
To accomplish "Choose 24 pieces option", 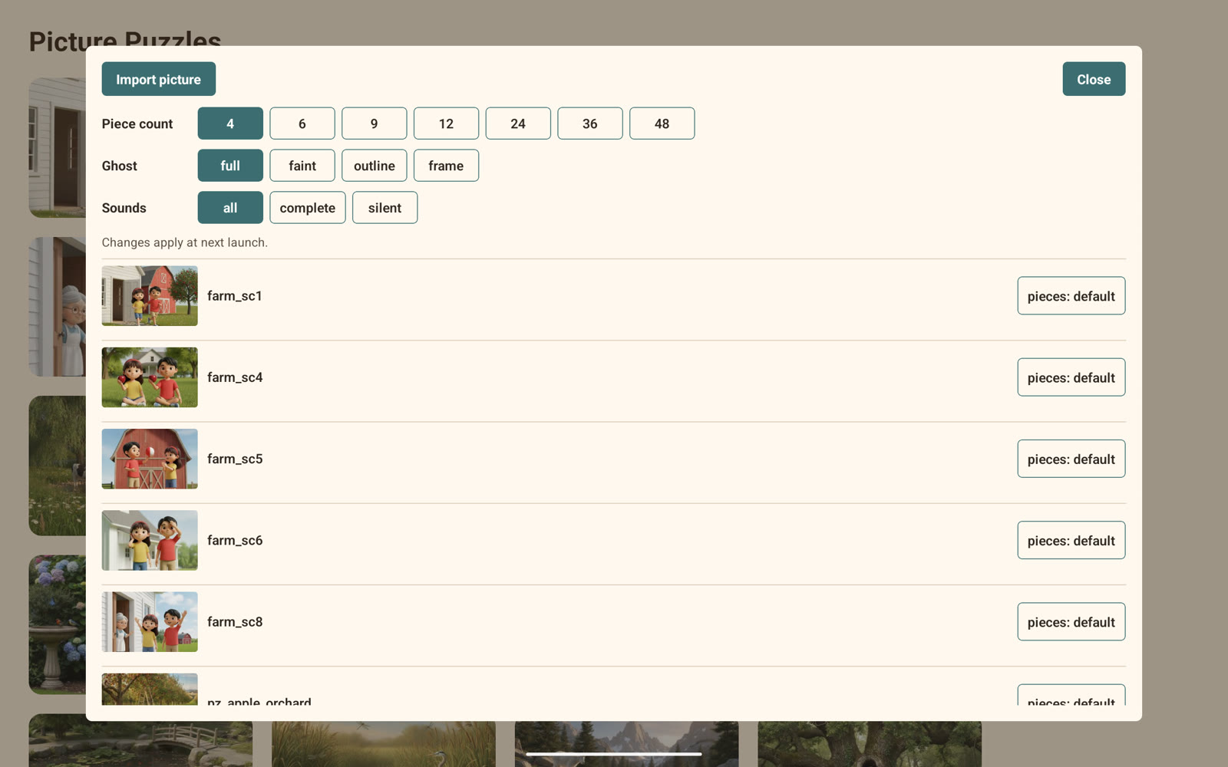I will 518,123.
